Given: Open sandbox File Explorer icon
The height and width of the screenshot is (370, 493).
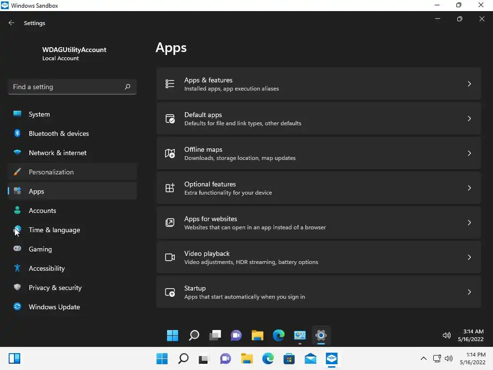Looking at the screenshot, I should point(257,335).
